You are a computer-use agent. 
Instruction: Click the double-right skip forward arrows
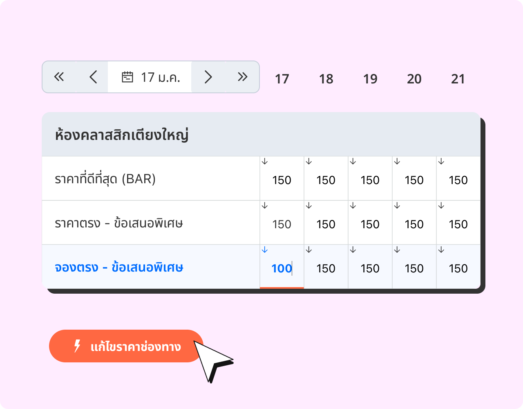[242, 77]
